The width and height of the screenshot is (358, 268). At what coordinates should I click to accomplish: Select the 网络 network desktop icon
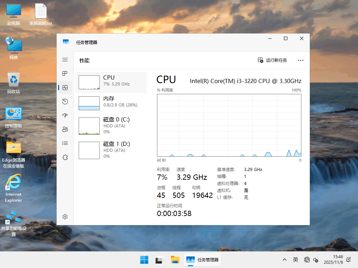(14, 48)
